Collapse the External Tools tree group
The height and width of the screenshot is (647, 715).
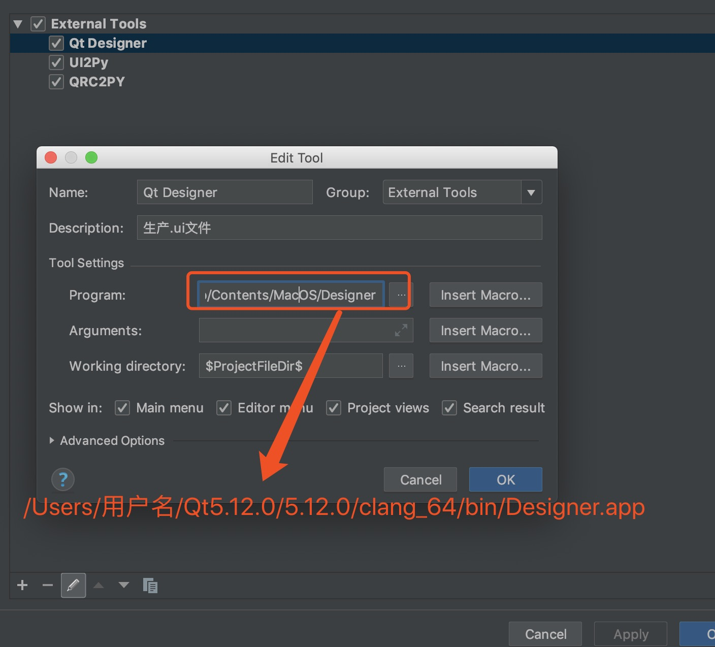click(18, 24)
